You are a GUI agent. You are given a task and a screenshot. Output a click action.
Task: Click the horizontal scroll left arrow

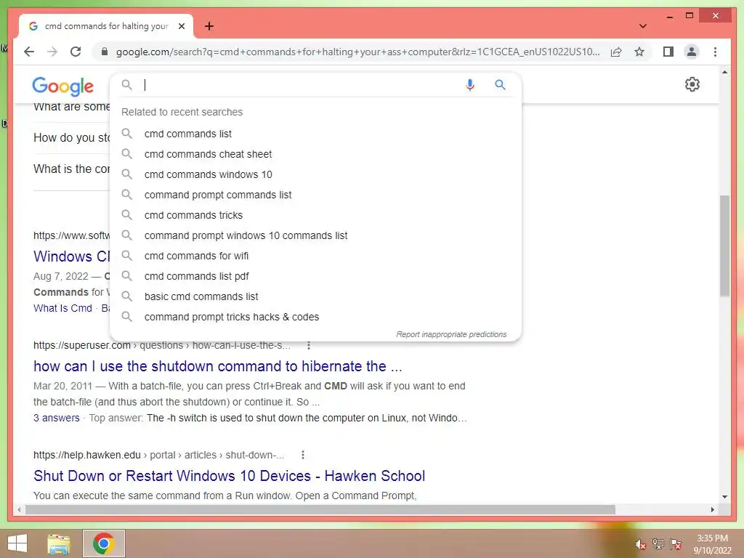point(19,510)
